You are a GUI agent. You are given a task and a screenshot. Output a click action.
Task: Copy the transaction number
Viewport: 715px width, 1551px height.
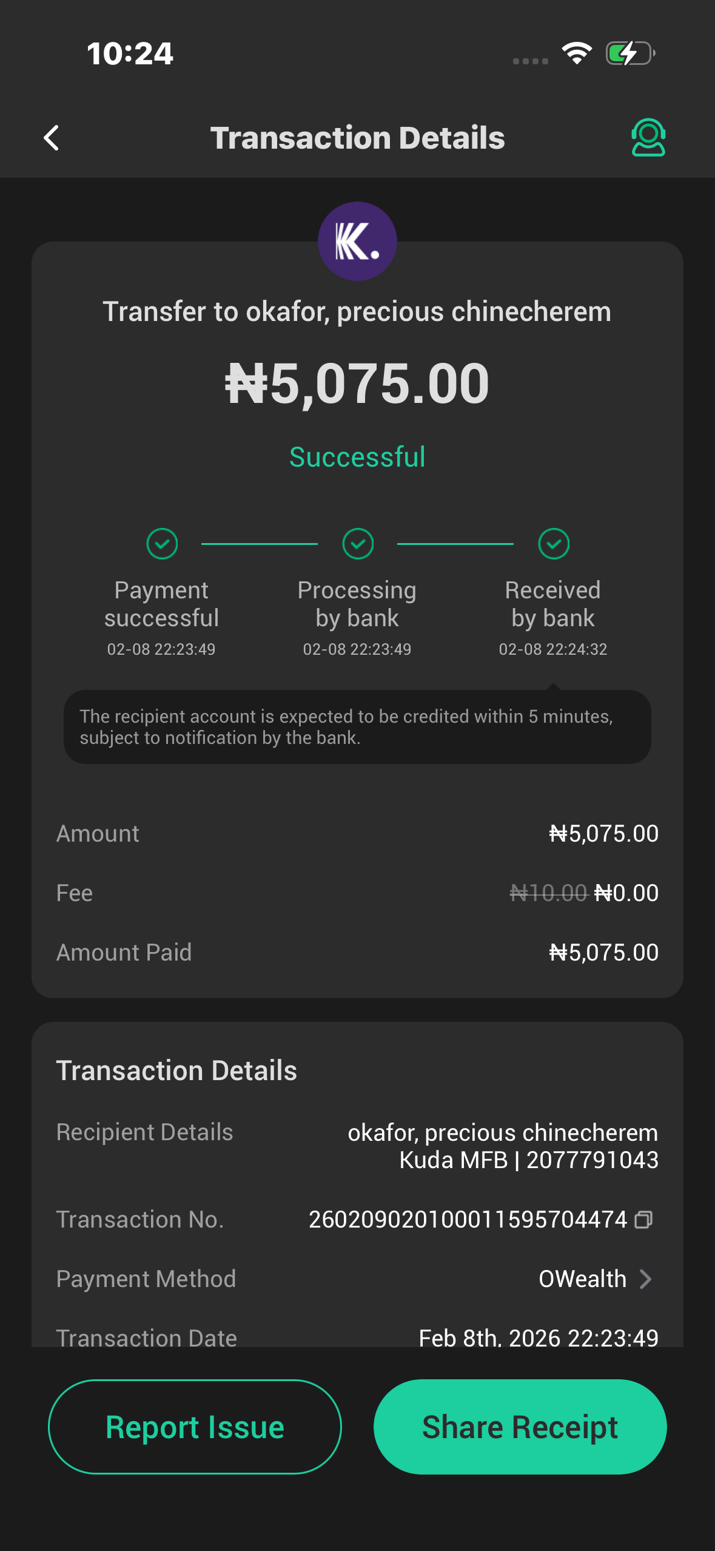pyautogui.click(x=643, y=1220)
